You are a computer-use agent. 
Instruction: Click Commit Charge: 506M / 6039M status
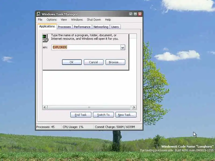click(115, 127)
